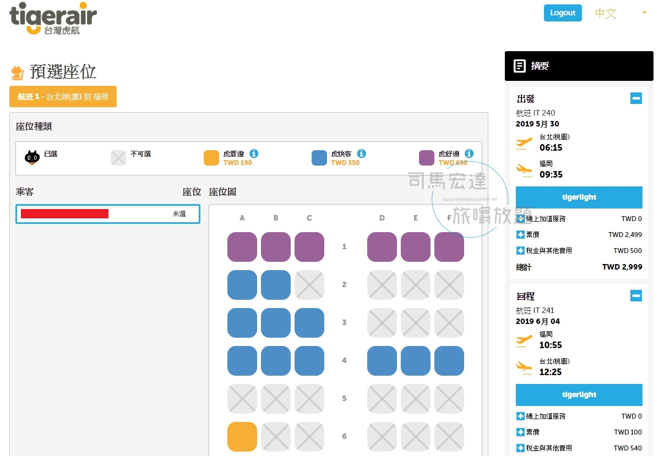Screen dimensions: 659x456
Task: Choose purple seat 1D
Action: click(382, 247)
